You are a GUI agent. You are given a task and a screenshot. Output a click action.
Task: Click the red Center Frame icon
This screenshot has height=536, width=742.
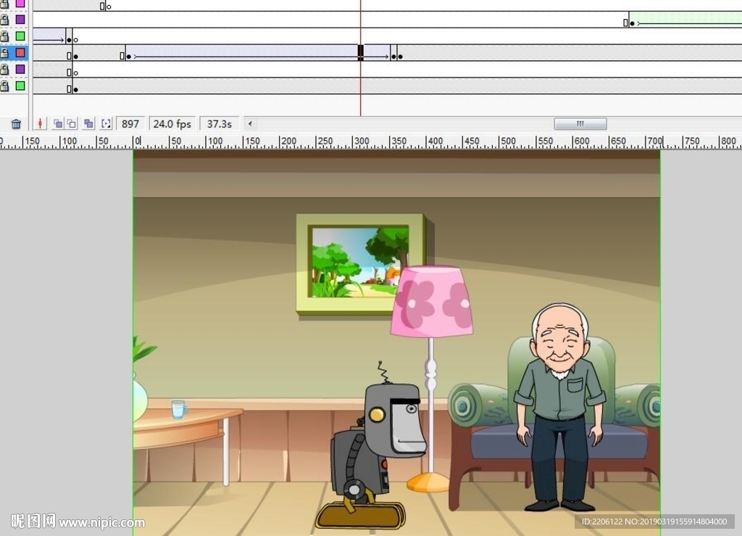click(41, 124)
